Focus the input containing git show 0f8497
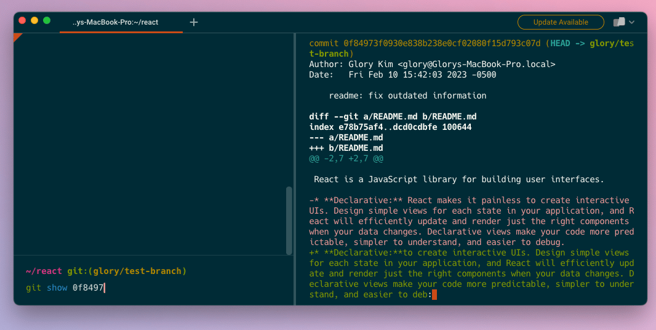Screen dimensions: 656x330 [x=65, y=288]
